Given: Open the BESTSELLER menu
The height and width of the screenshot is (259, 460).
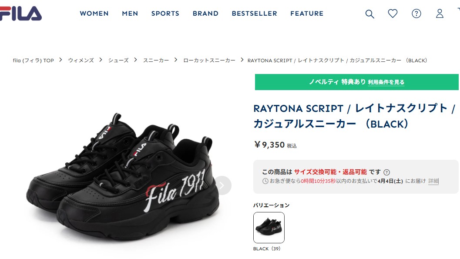Looking at the screenshot, I should (254, 13).
